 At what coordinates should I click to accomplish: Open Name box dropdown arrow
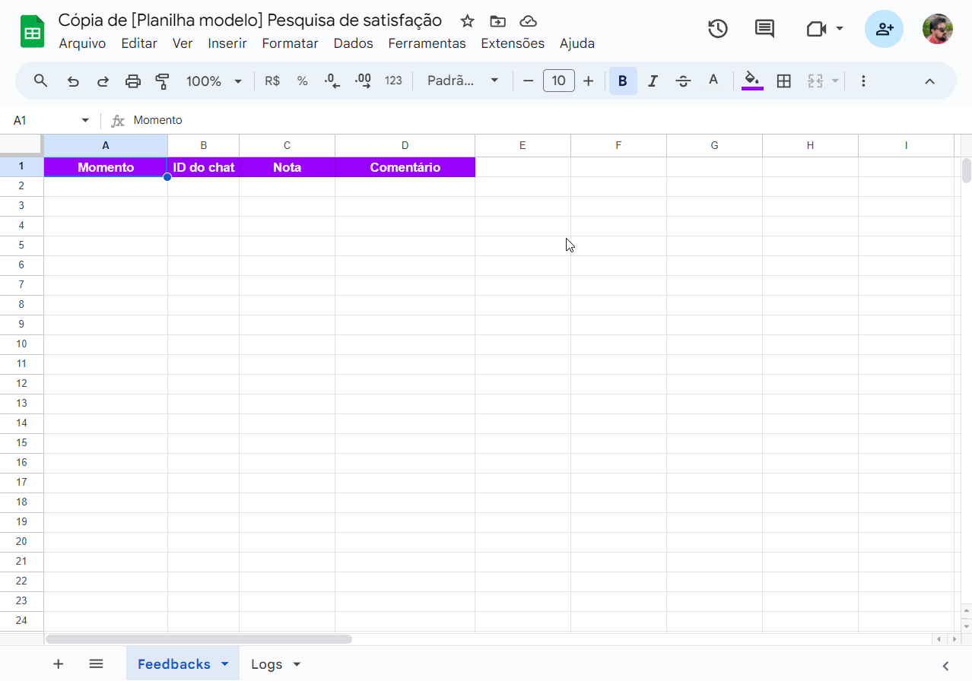(x=85, y=120)
